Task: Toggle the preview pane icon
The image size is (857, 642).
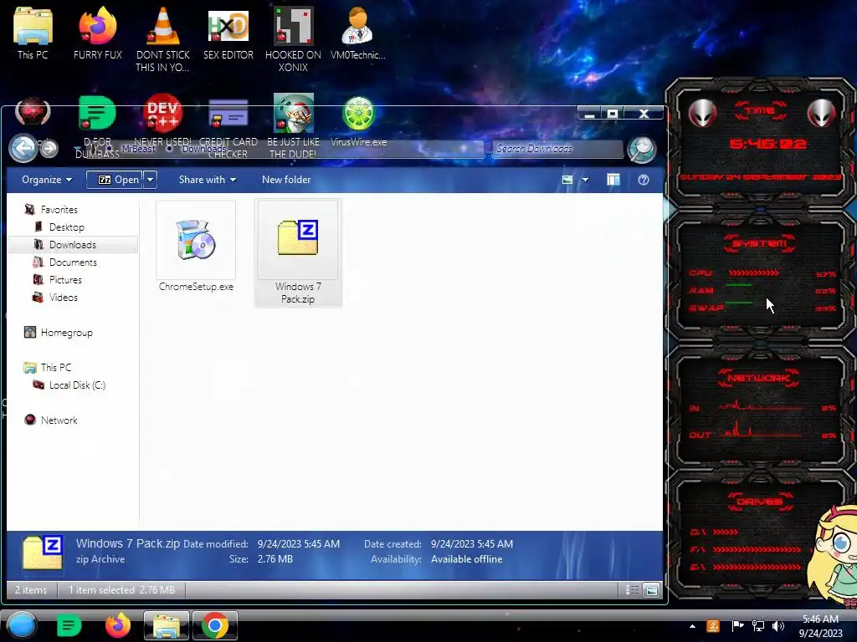Action: click(x=613, y=180)
